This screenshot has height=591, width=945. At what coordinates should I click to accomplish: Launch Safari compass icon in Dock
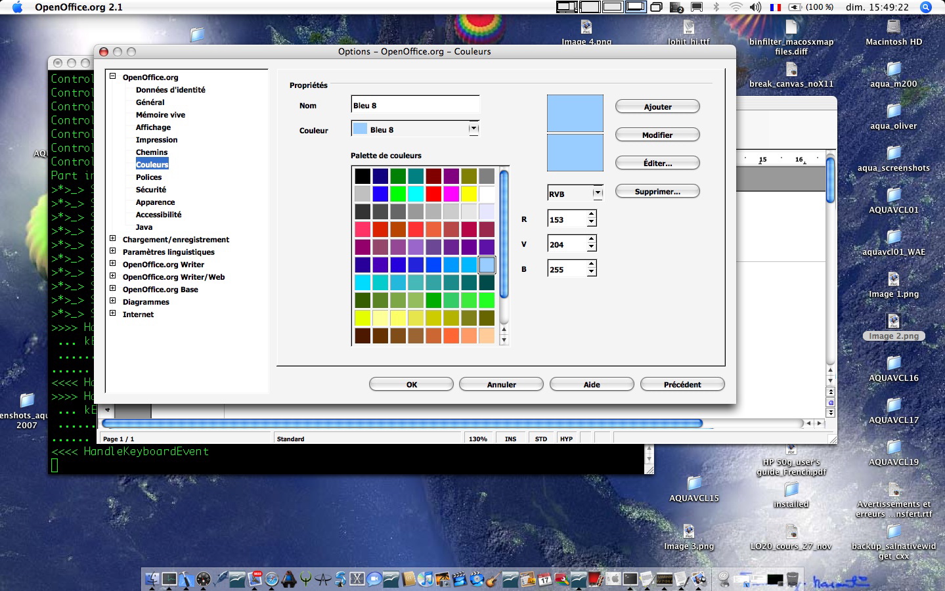point(271,579)
